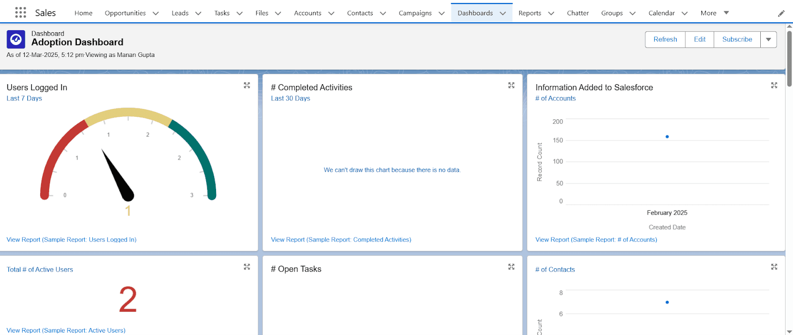Go to the Home tab
This screenshot has height=335, width=793.
(x=83, y=13)
